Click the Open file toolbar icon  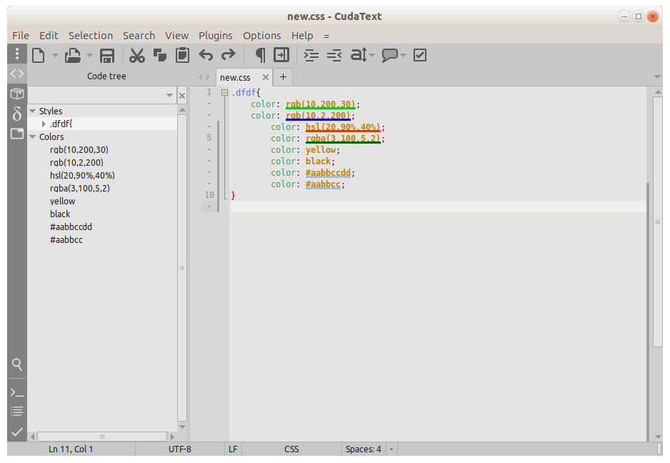(x=73, y=55)
